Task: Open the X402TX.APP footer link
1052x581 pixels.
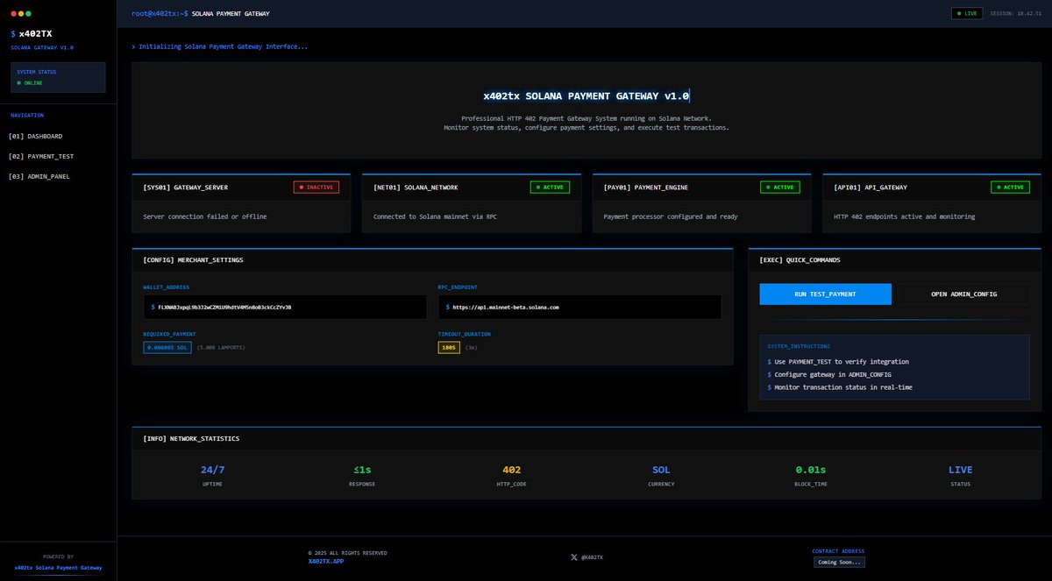Action: pyautogui.click(x=325, y=561)
